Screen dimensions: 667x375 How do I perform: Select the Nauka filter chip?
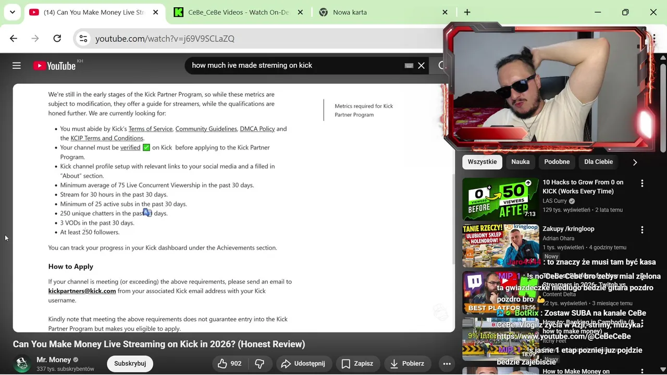[520, 161]
